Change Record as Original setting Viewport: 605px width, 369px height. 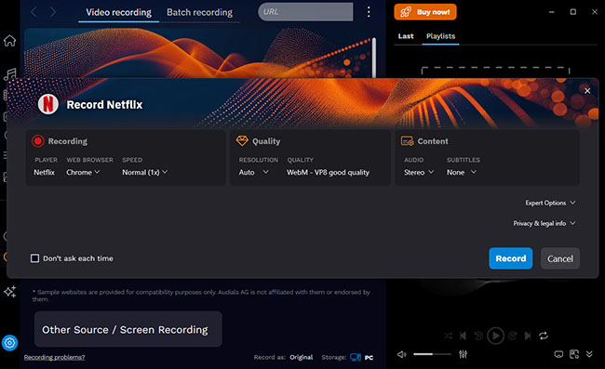click(302, 358)
